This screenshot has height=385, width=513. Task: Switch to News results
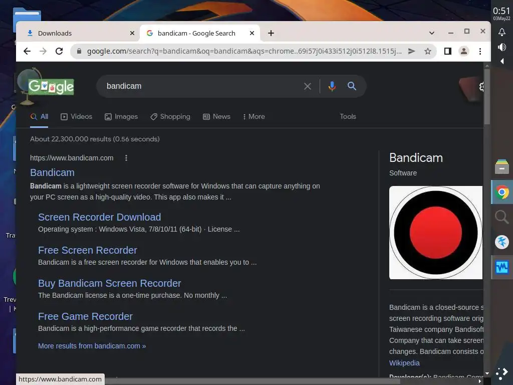click(216, 116)
